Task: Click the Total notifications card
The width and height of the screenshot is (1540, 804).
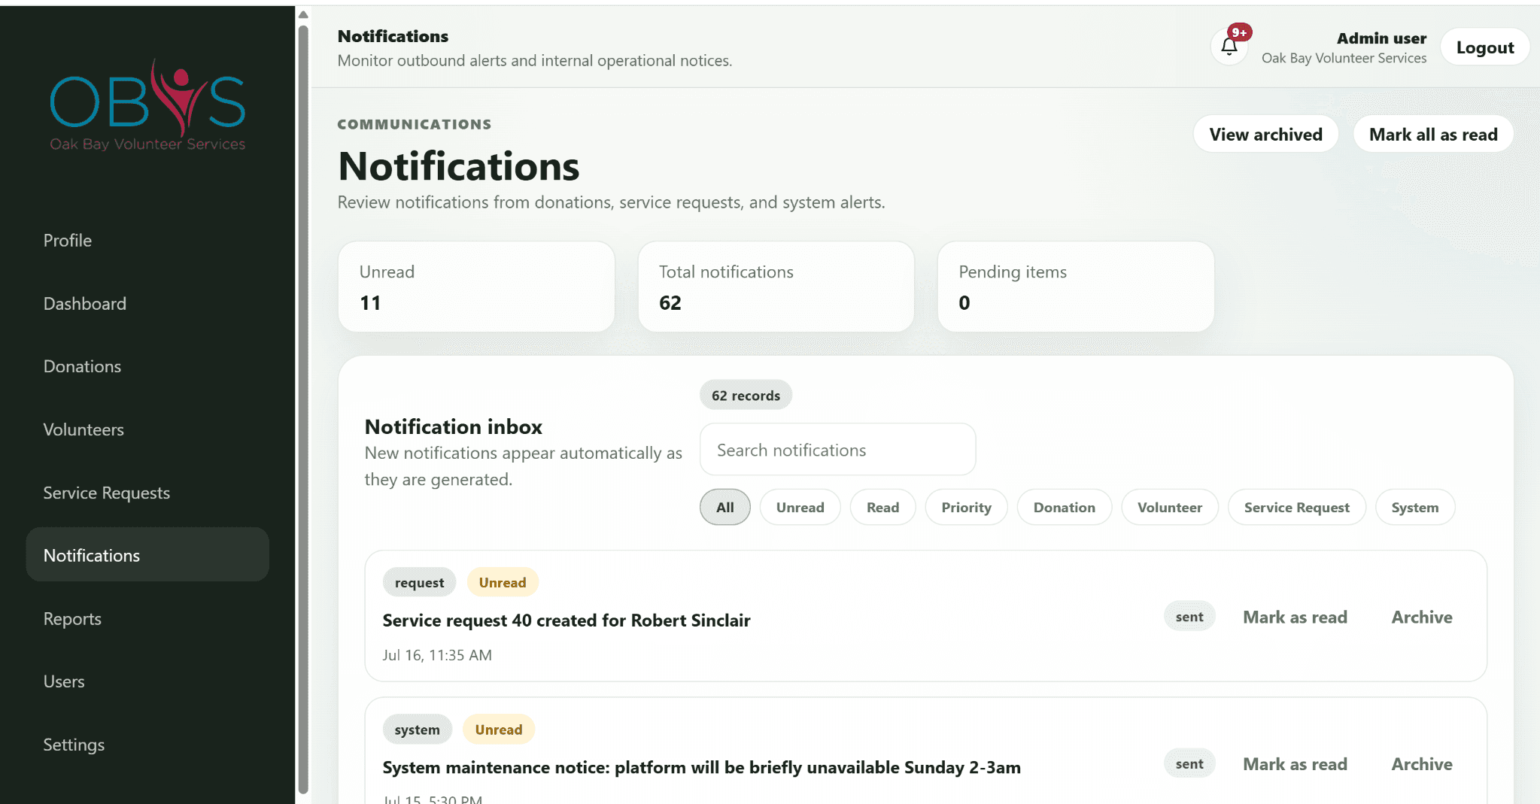Action: tap(776, 287)
